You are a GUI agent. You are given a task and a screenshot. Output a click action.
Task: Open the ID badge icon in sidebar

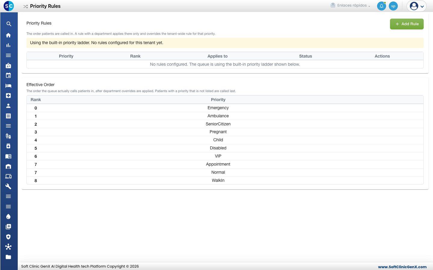click(8, 65)
